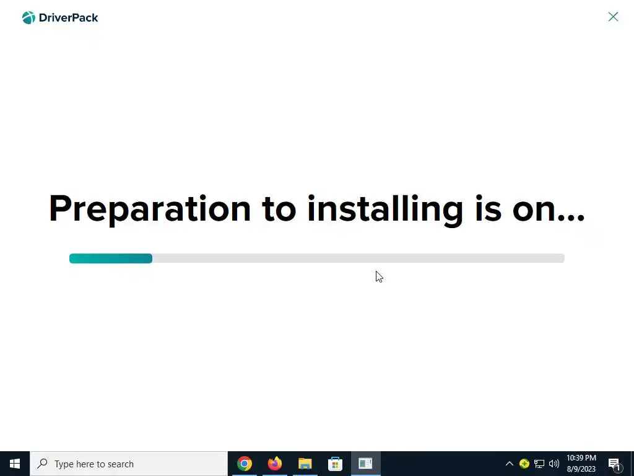Open Firefox from the taskbar
634x476 pixels.
click(274, 464)
